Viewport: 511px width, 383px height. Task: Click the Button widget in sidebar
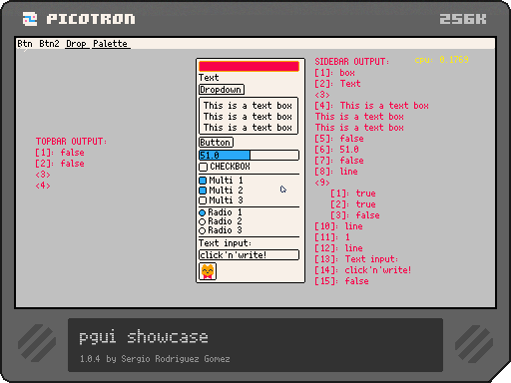pos(216,143)
